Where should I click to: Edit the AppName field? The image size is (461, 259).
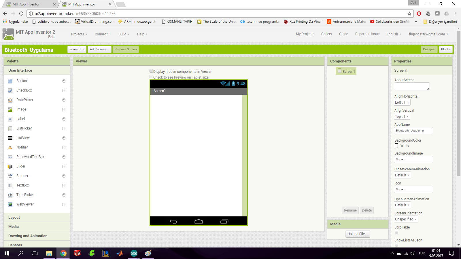tap(413, 131)
